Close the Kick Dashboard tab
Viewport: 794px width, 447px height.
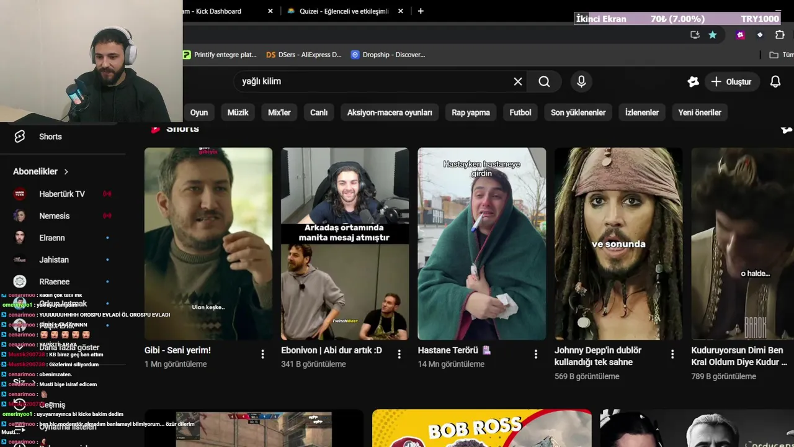point(270,11)
